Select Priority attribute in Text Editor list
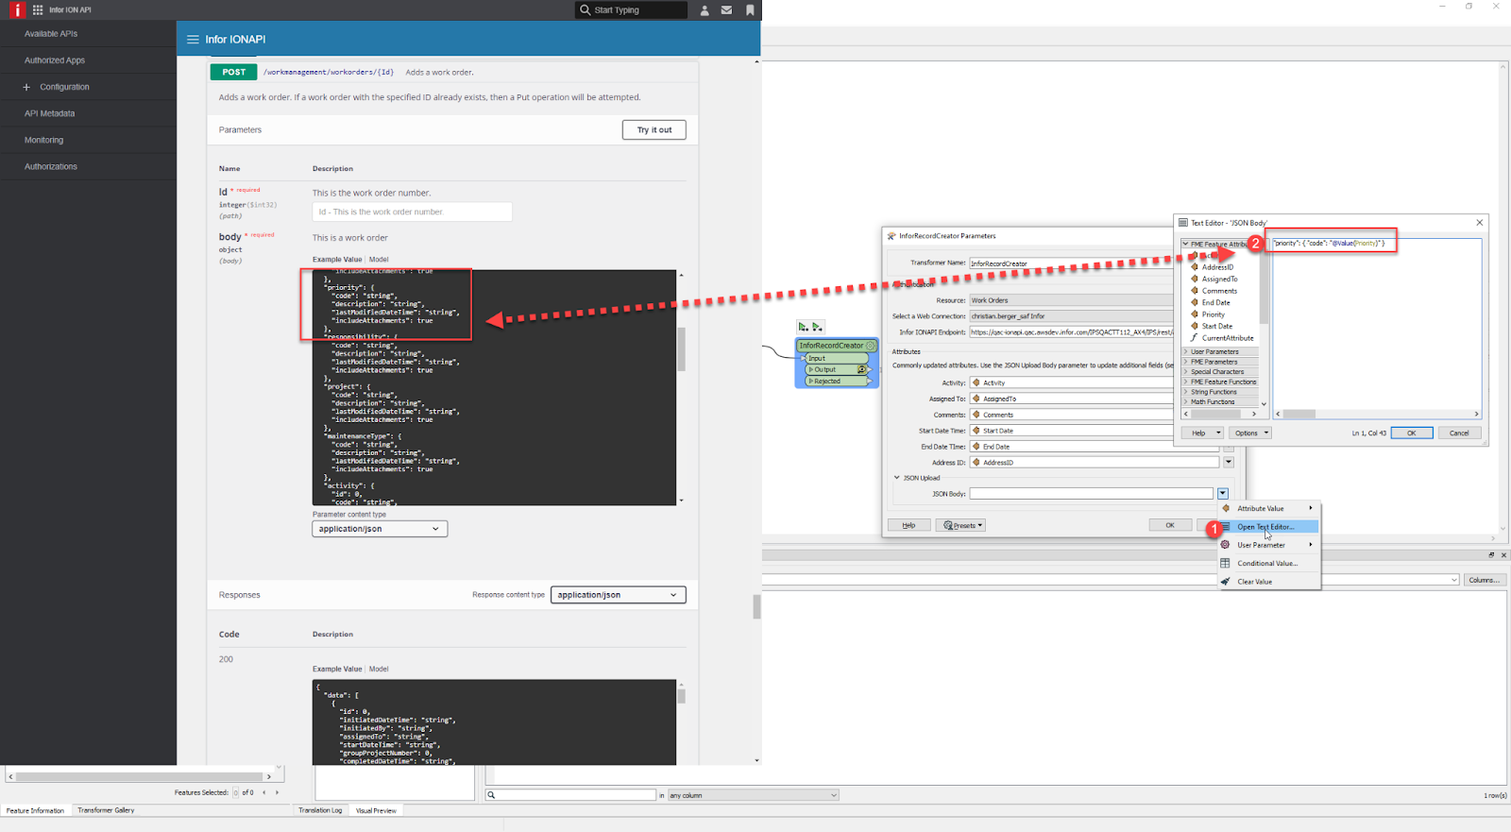Viewport: 1511px width, 832px height. [1214, 314]
